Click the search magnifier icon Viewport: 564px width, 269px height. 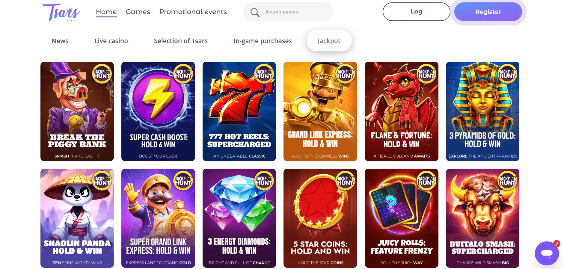[255, 12]
